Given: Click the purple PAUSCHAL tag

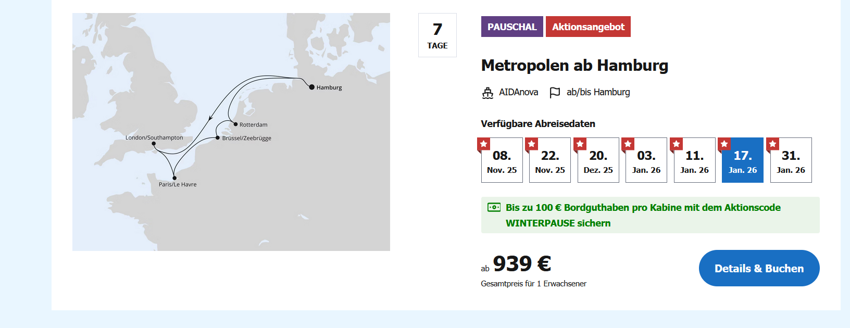Looking at the screenshot, I should 511,27.
